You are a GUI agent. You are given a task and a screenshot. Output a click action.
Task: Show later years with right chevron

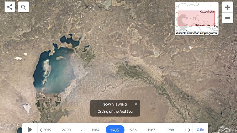[x=189, y=130]
